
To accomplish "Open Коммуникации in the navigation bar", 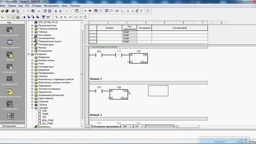I will 10,105.
